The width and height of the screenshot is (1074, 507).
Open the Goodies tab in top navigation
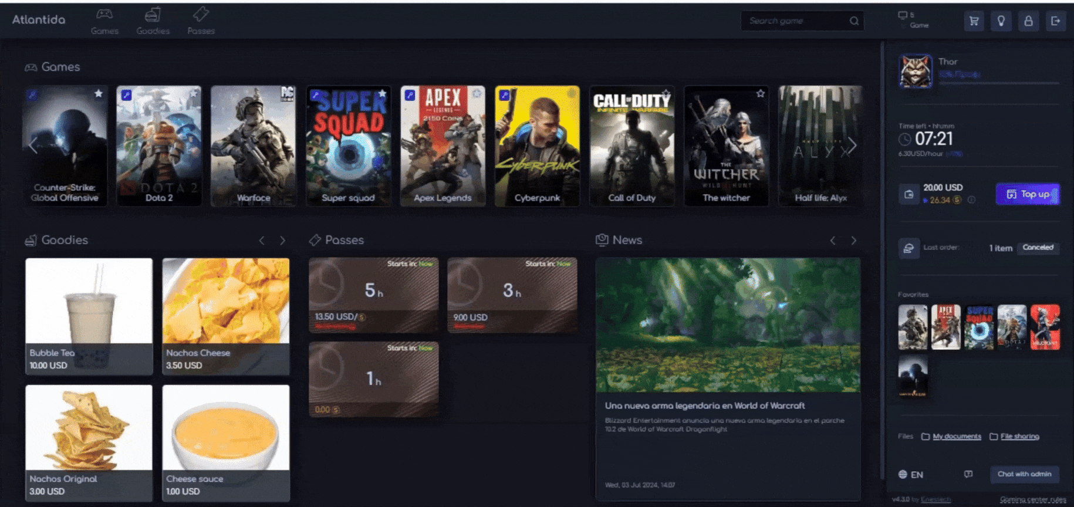pos(153,21)
